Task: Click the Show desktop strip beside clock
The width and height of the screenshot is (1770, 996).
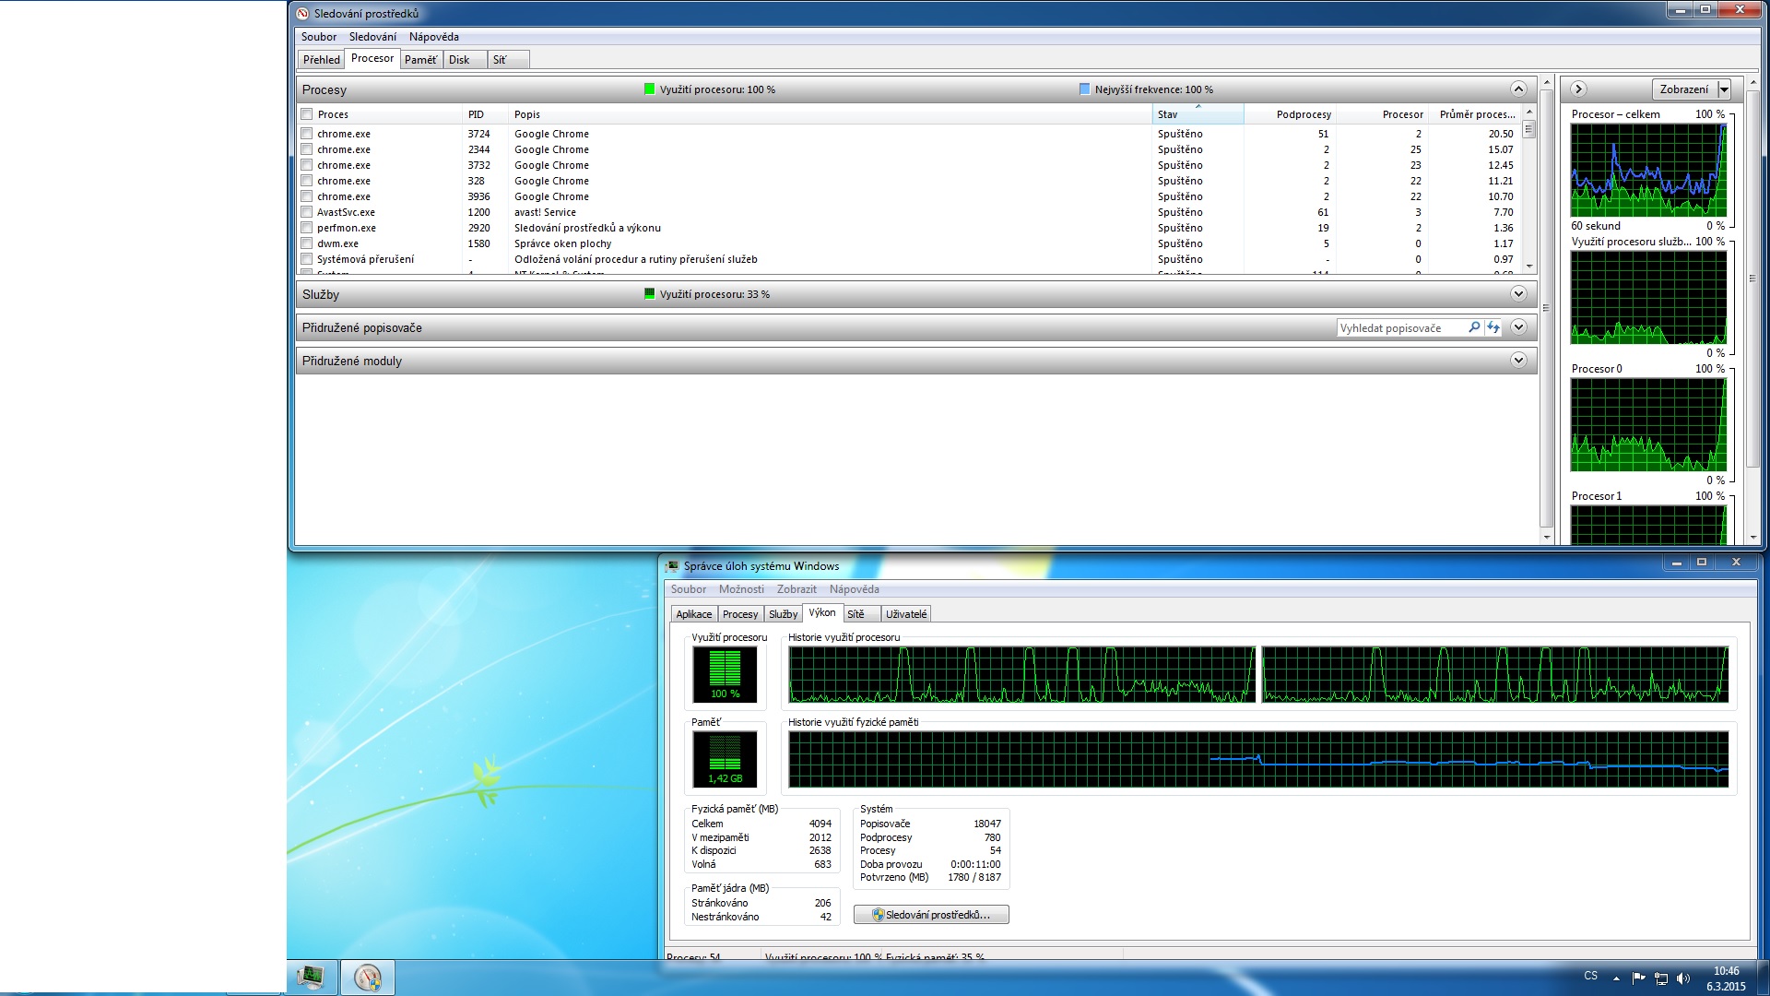Action: pos(1763,978)
